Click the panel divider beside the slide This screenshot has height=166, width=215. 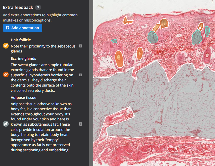point(91,83)
